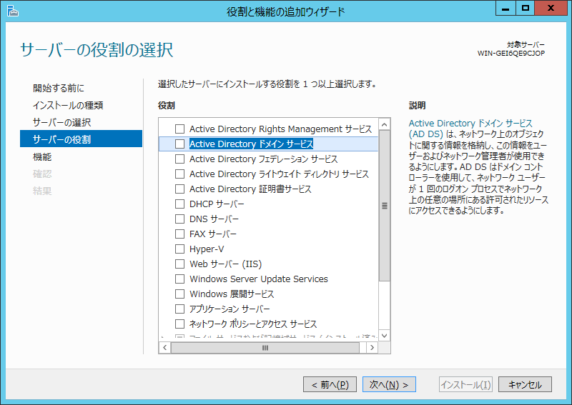The height and width of the screenshot is (405, 572).
Task: Tick the Hyper-V role checkbox
Action: (180, 249)
